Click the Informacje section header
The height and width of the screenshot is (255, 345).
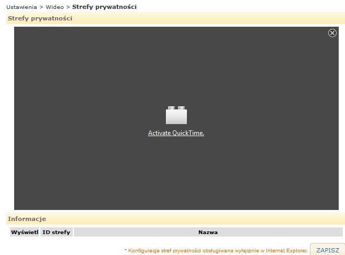[x=175, y=219]
